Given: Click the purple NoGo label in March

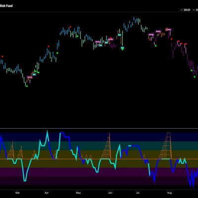Looking at the screenshot, I should click(x=30, y=77).
